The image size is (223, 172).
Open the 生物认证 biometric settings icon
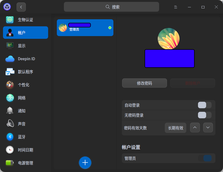pyautogui.click(x=10, y=20)
